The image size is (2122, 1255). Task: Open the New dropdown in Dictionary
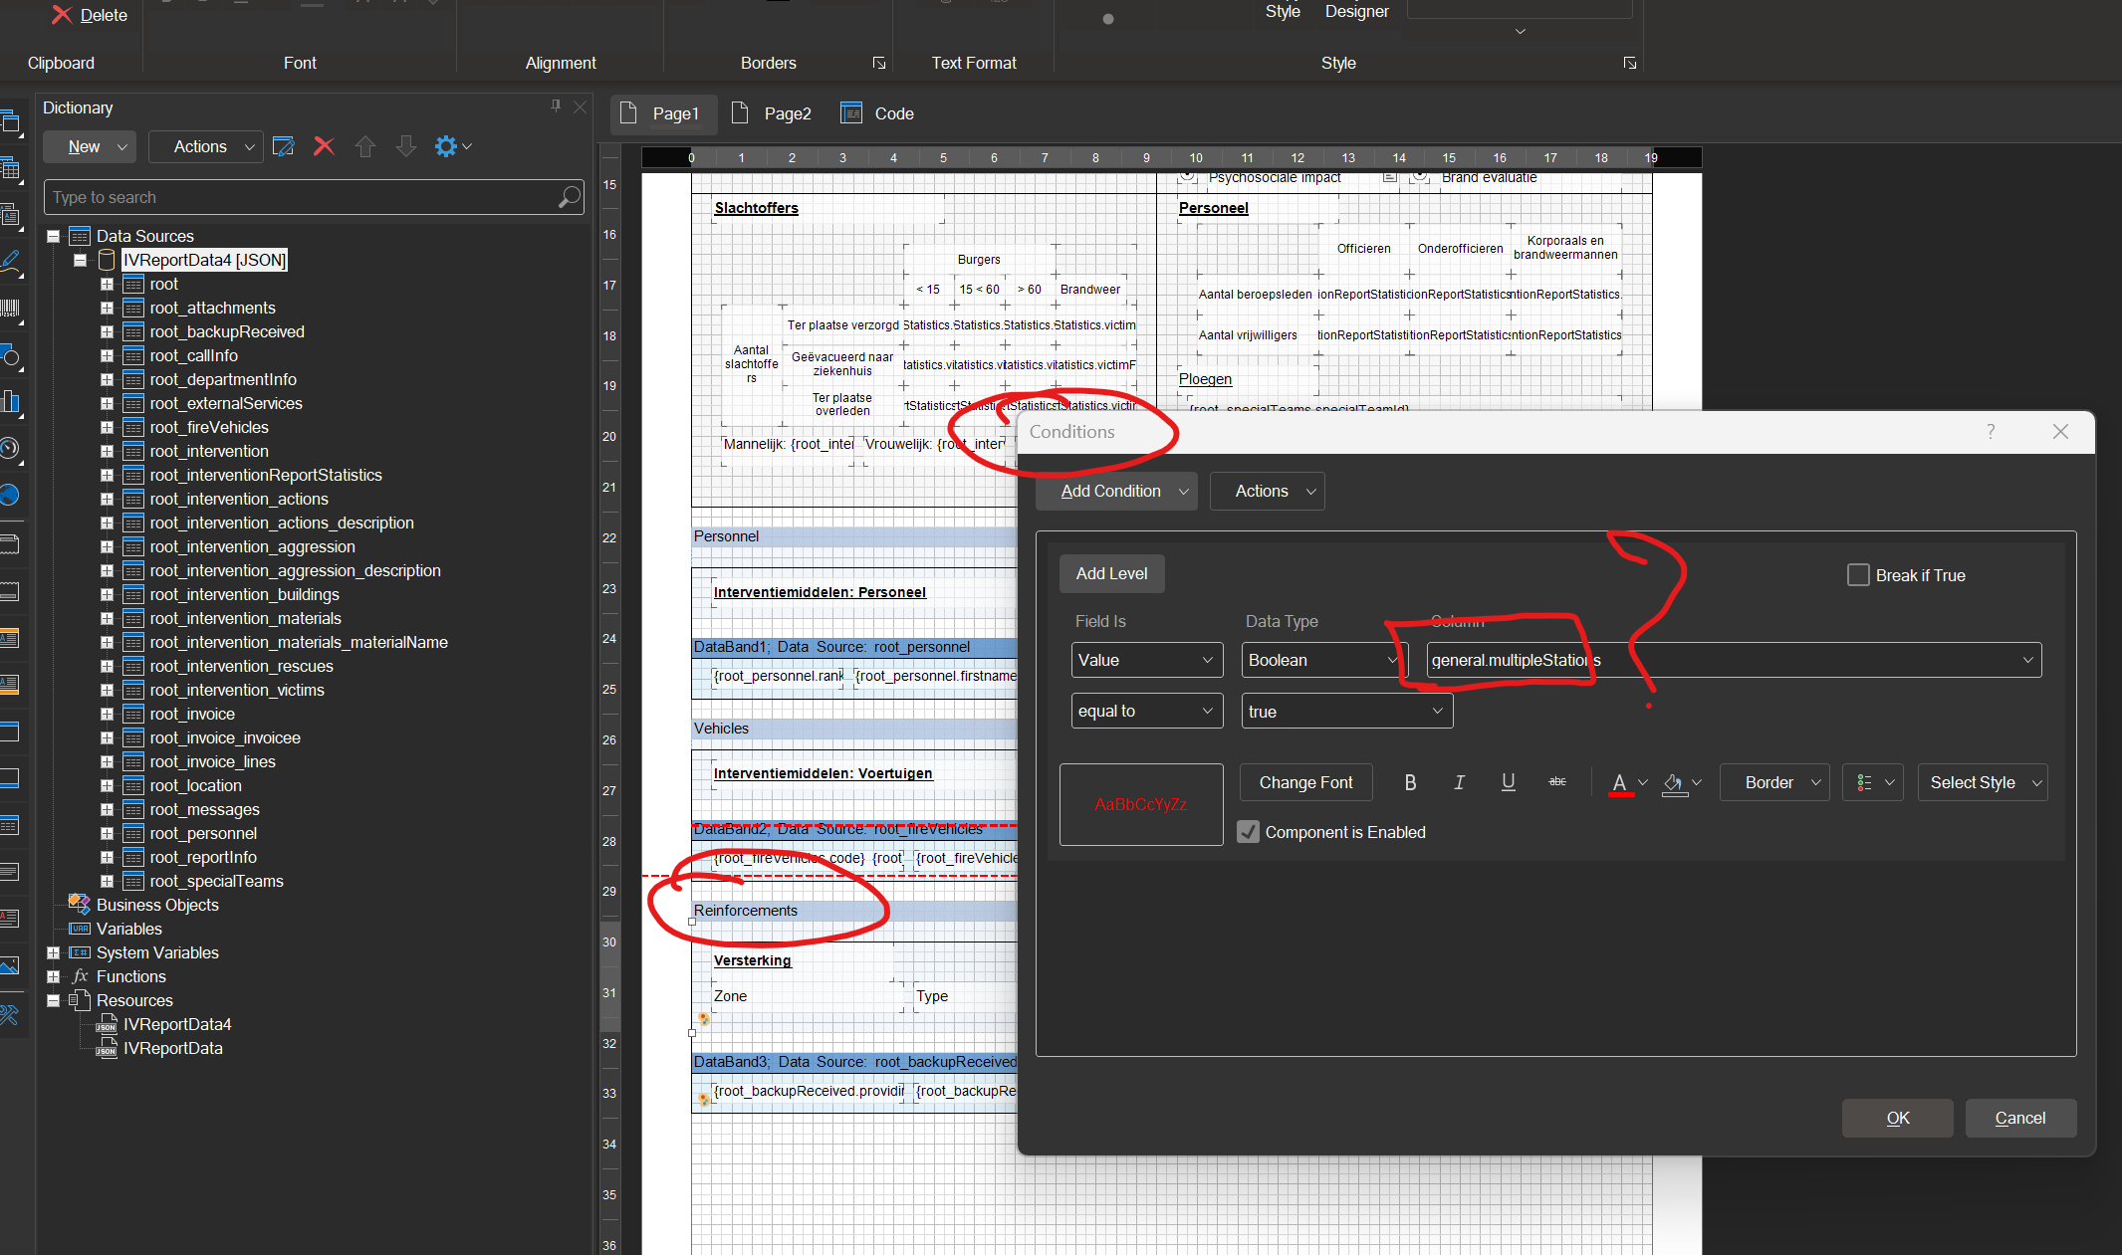pos(90,146)
